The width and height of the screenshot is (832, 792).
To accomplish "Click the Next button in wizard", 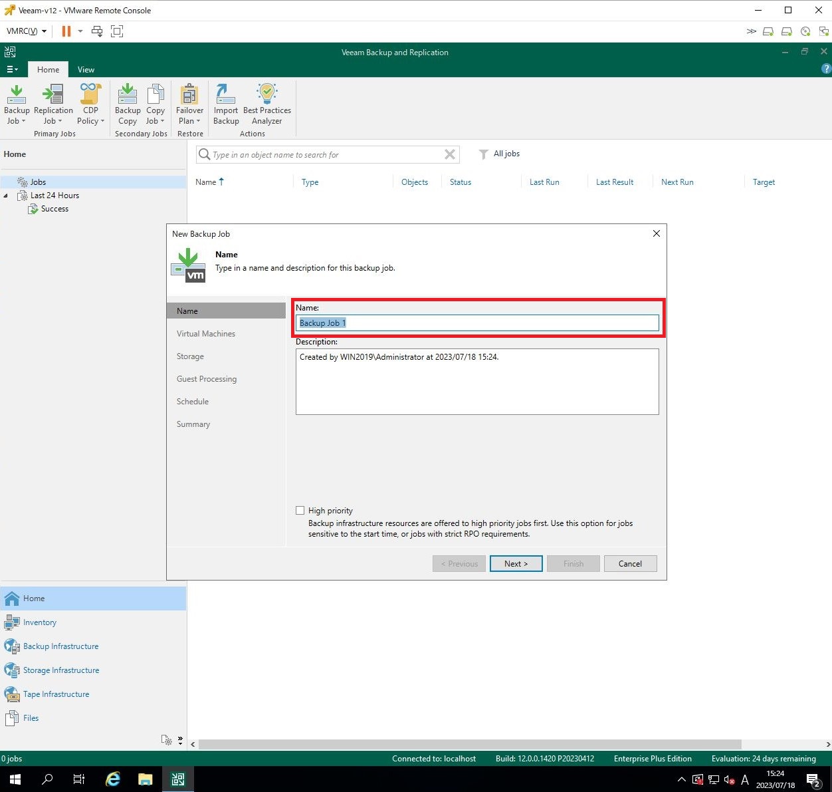I will (x=516, y=563).
